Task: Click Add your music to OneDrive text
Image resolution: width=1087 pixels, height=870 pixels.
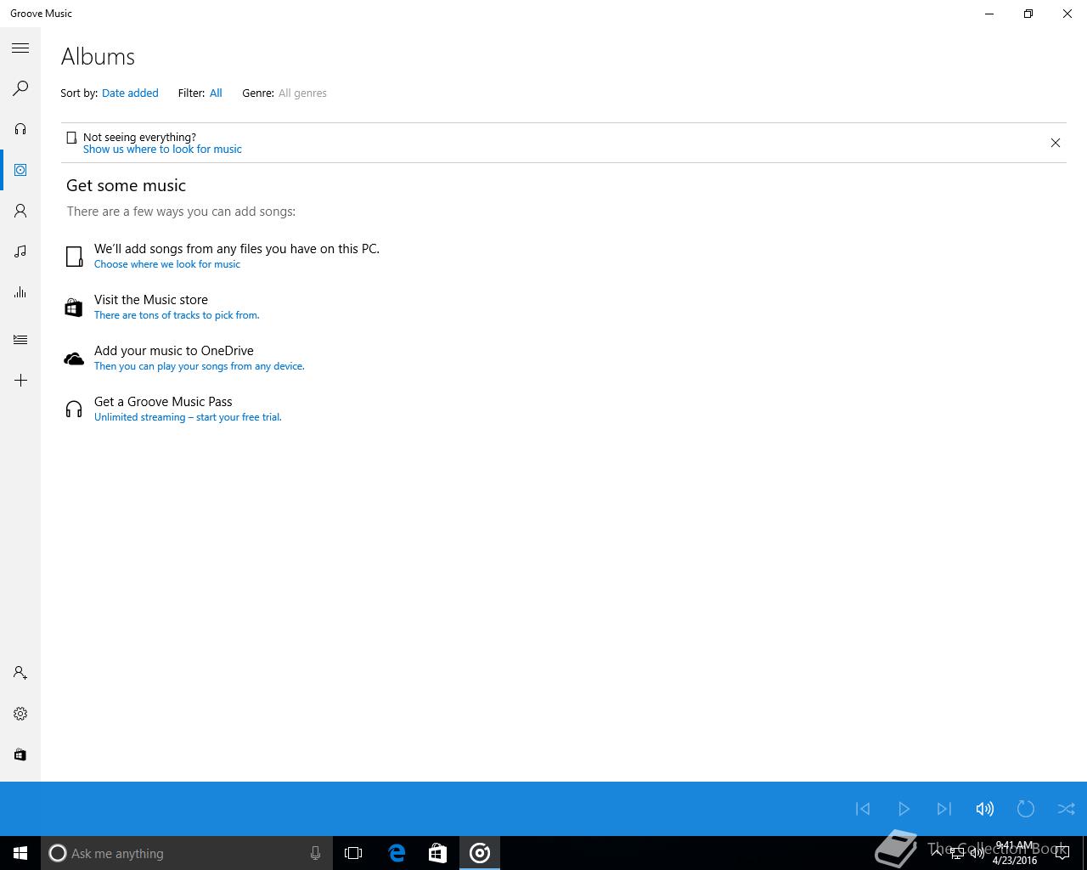Action: click(174, 351)
